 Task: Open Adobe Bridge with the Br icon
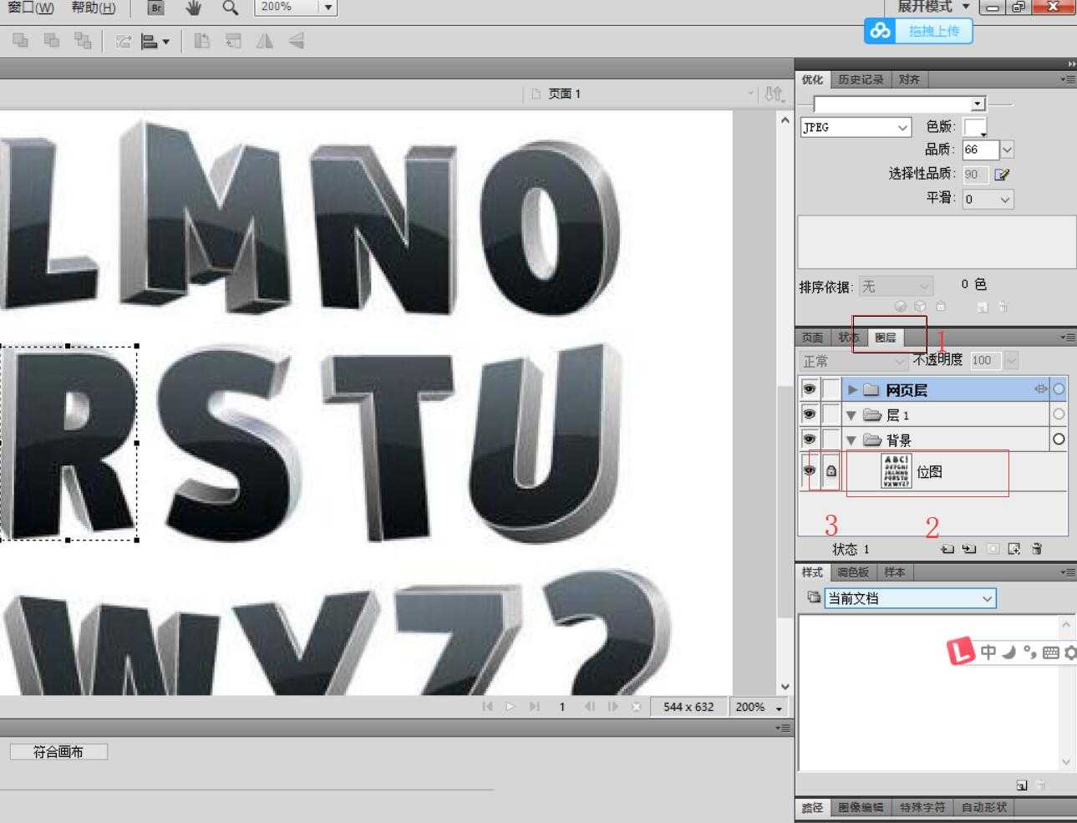[x=155, y=8]
